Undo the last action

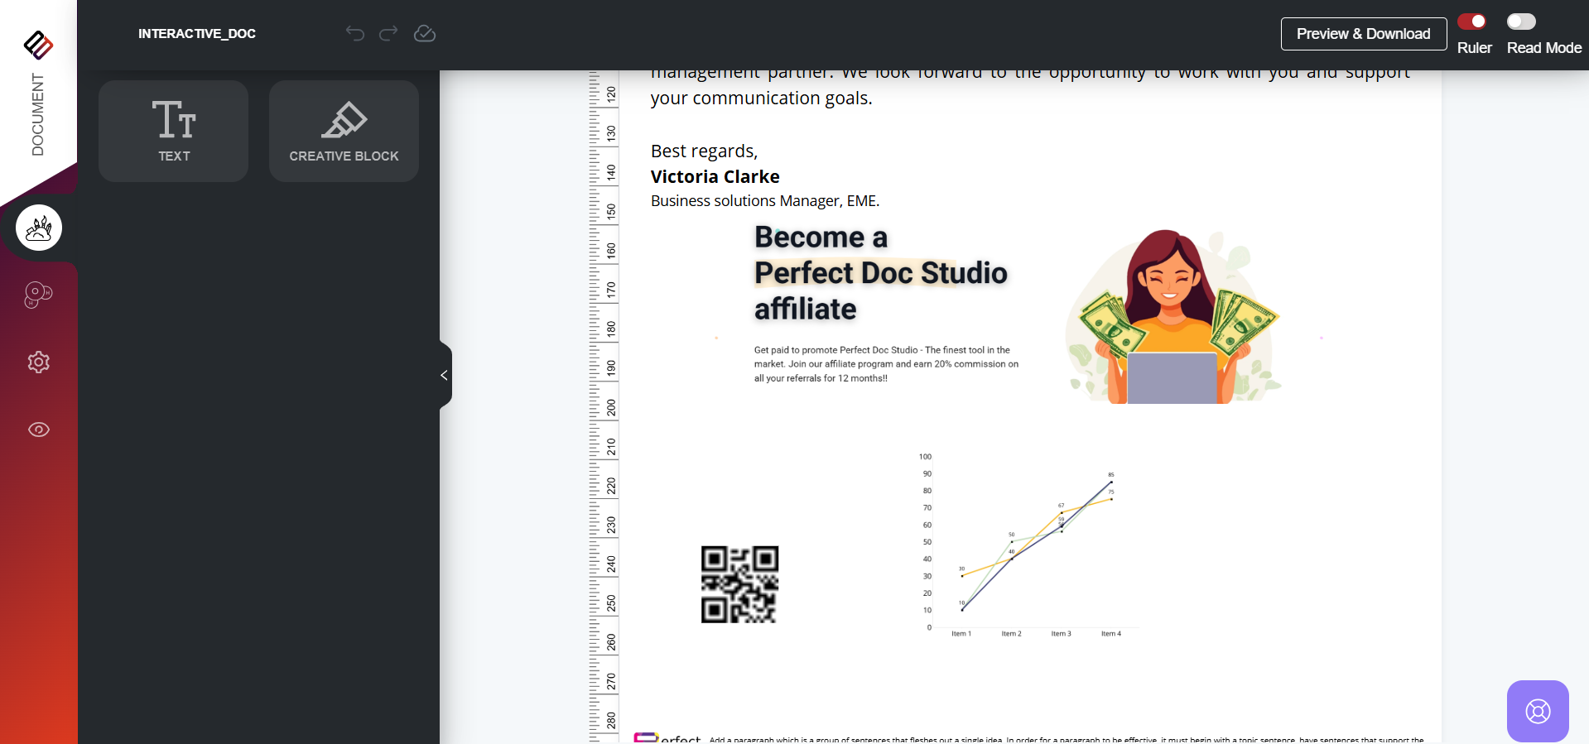click(x=355, y=33)
